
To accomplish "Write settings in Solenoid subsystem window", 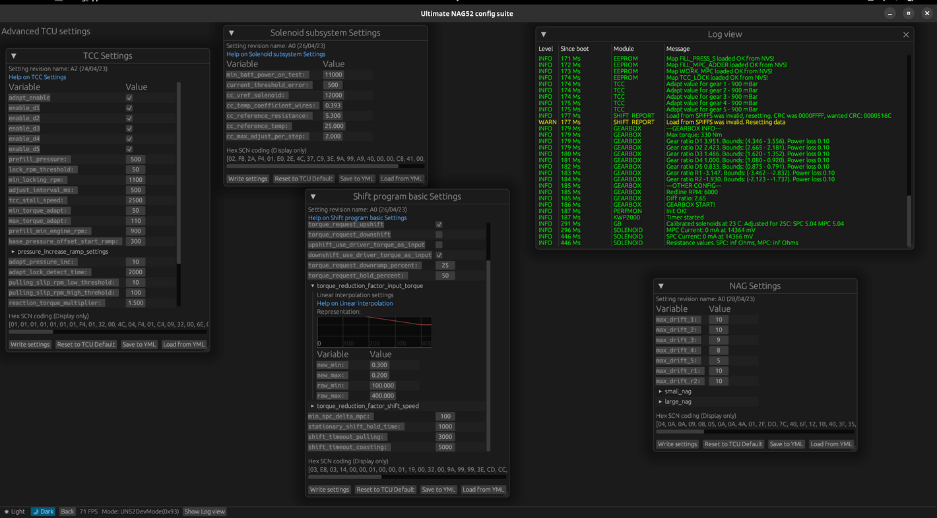I will tap(247, 179).
